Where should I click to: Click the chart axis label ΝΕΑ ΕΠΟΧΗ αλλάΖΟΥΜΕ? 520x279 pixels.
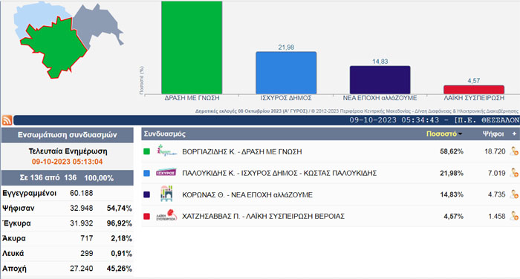[x=380, y=98]
